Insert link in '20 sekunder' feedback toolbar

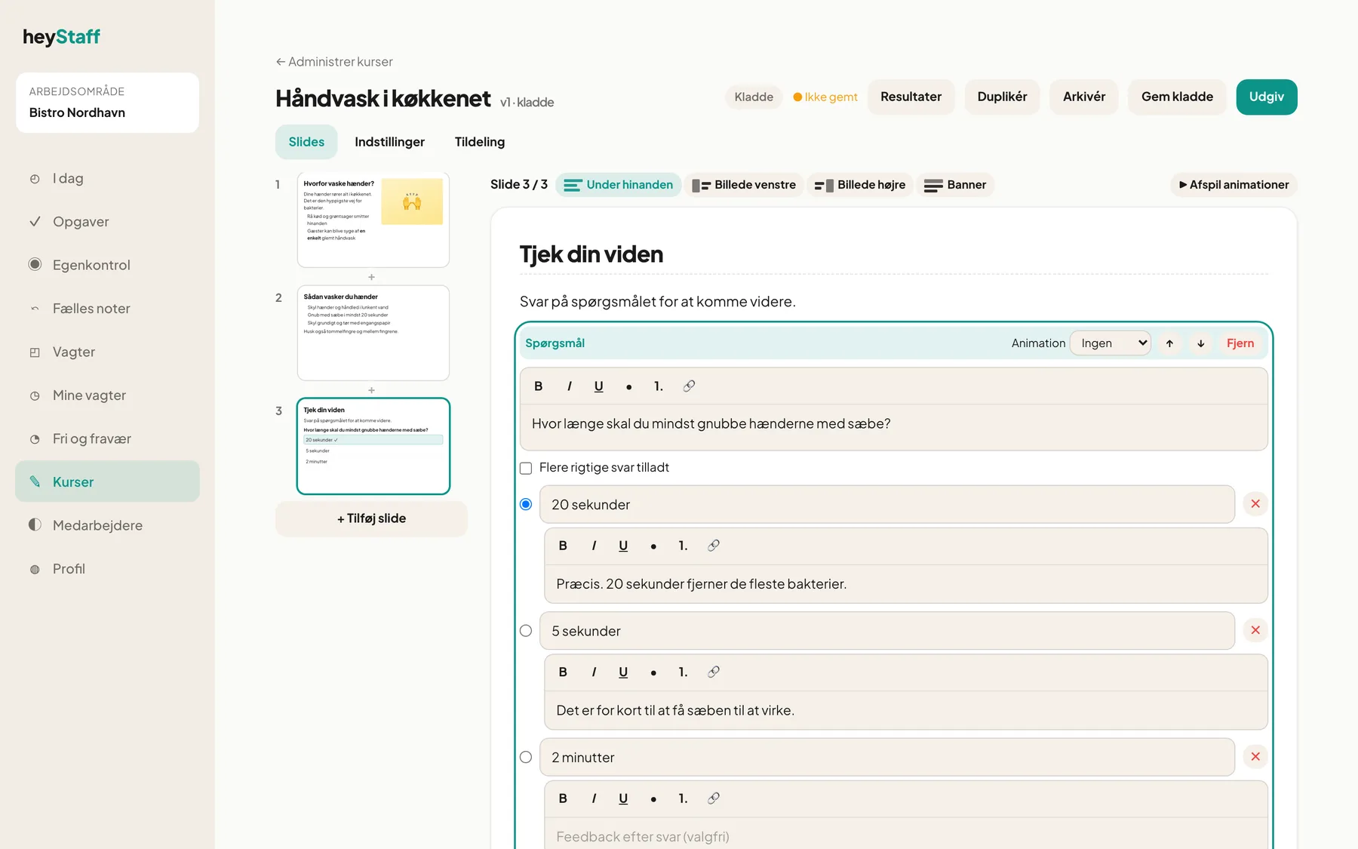pos(714,546)
